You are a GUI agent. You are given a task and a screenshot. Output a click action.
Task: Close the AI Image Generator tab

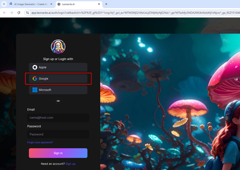51,4
